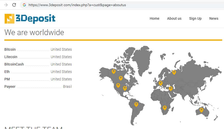Click the browser forward arrow
The height and width of the screenshot is (129, 224).
tap(6, 5)
